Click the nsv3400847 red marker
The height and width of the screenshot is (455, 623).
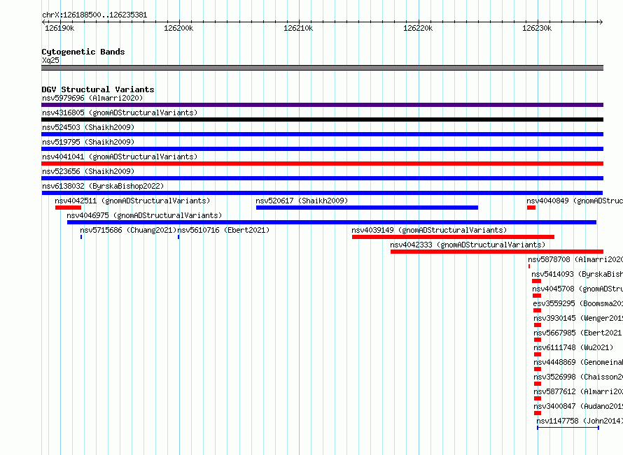tap(538, 413)
